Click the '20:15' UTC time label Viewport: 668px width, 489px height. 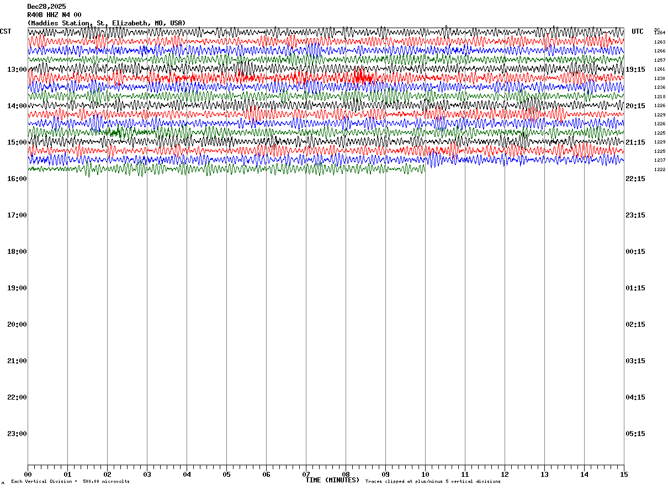pos(635,106)
